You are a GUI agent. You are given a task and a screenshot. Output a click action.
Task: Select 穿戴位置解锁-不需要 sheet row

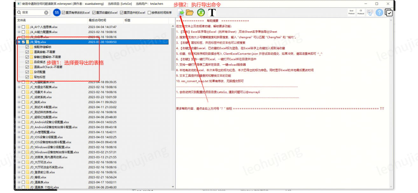click(92, 57)
